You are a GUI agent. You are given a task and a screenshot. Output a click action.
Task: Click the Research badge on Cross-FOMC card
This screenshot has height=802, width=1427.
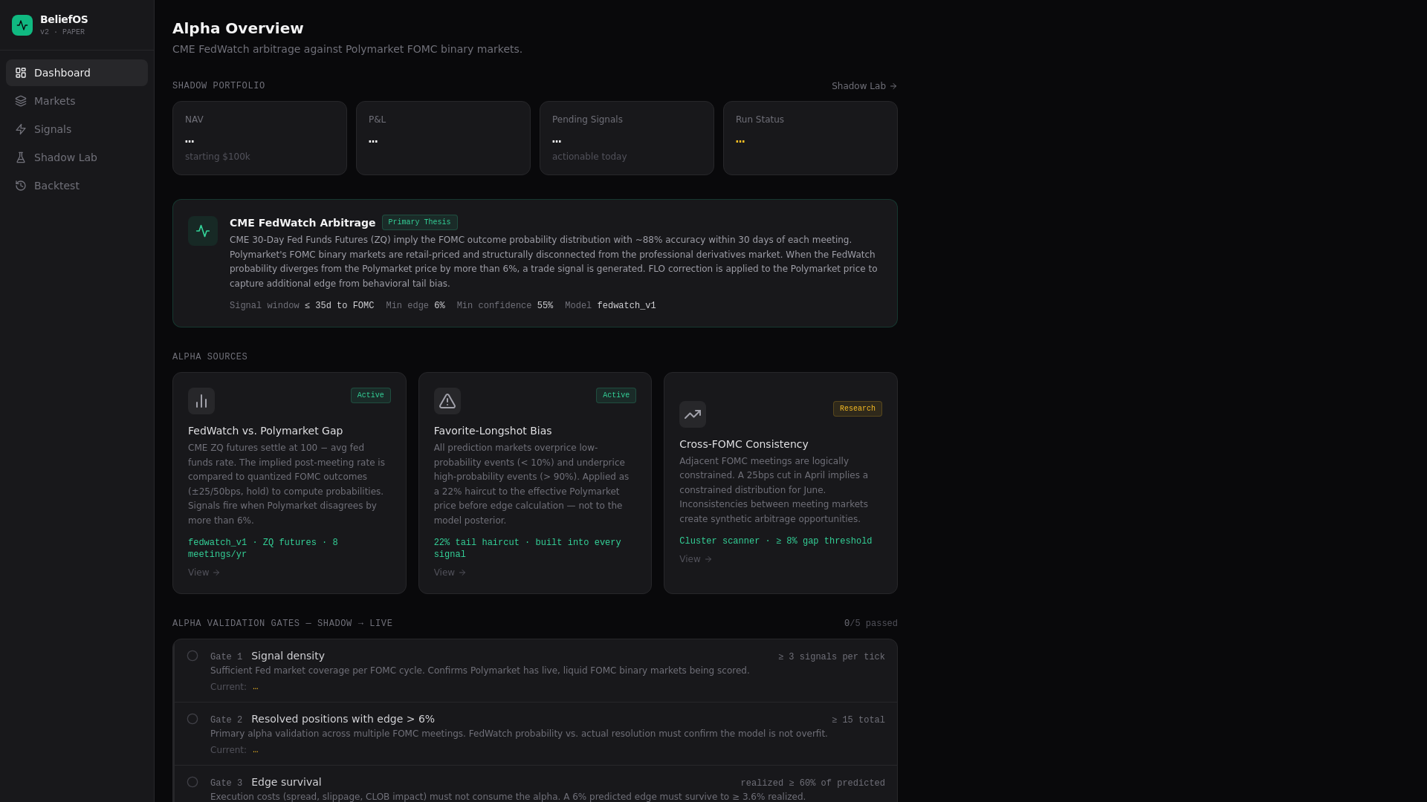858,408
